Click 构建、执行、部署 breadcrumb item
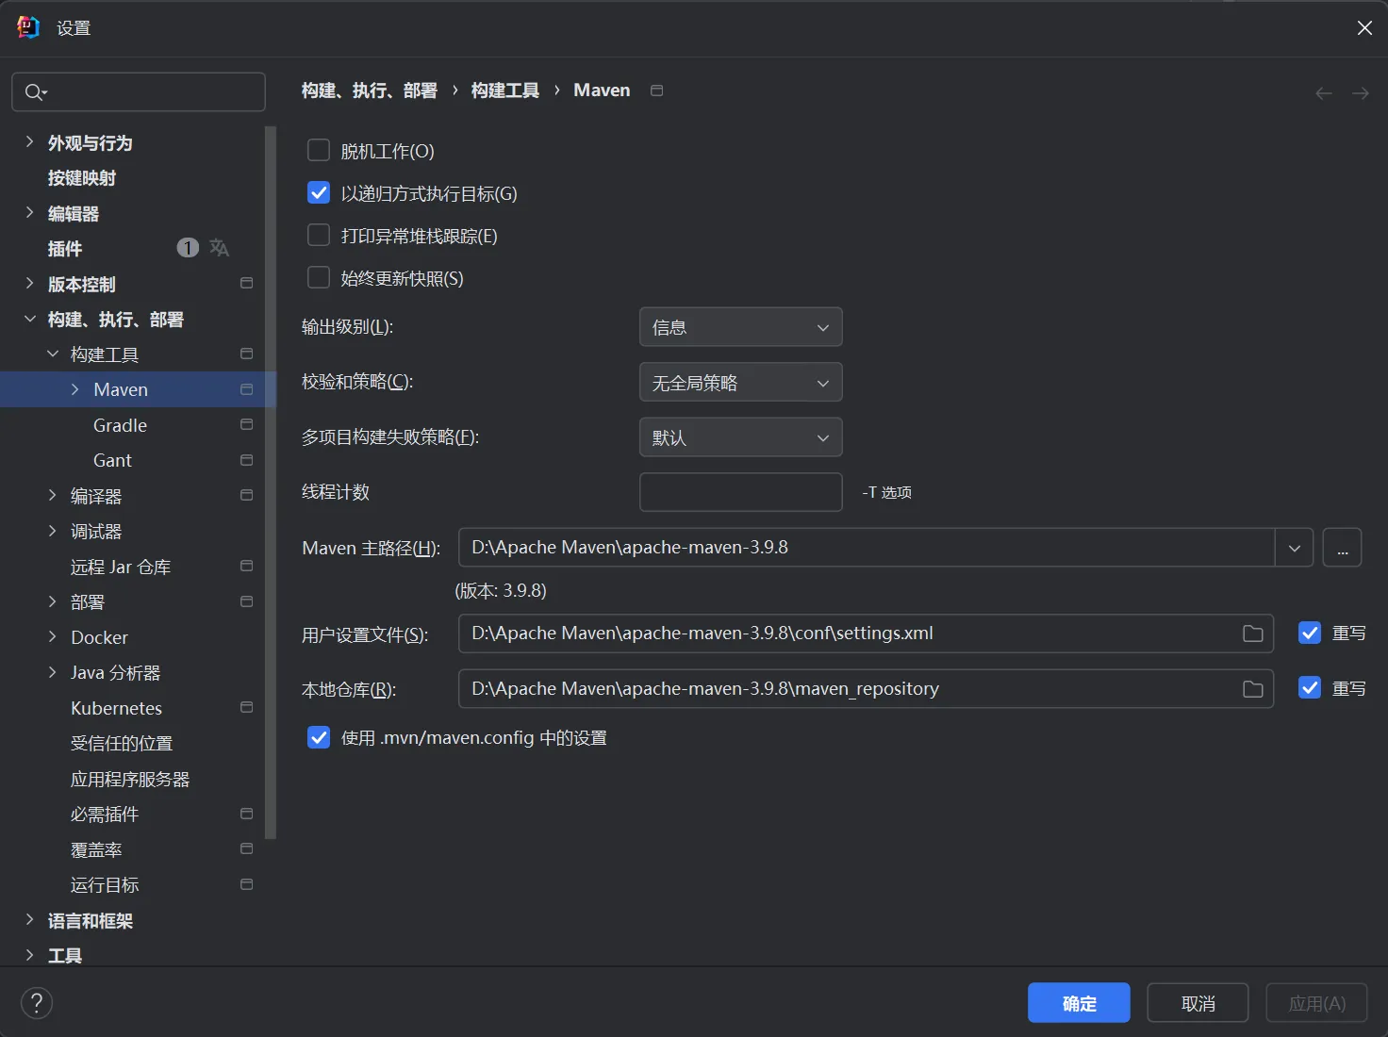1388x1037 pixels. 369,90
